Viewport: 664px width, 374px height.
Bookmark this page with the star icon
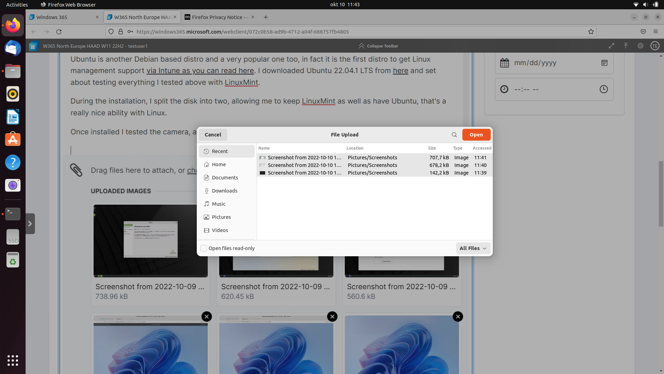pos(591,32)
